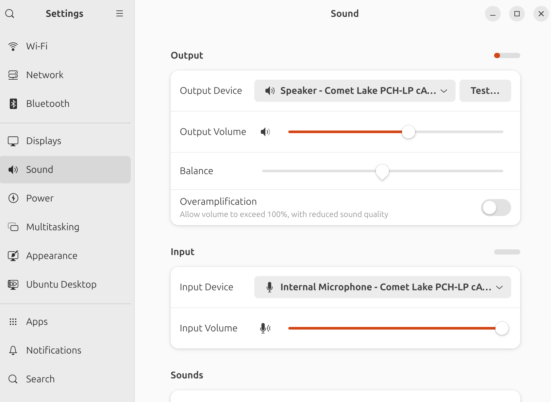Switch to Apps settings
Screen dimensions: 551x402
[65, 322]
